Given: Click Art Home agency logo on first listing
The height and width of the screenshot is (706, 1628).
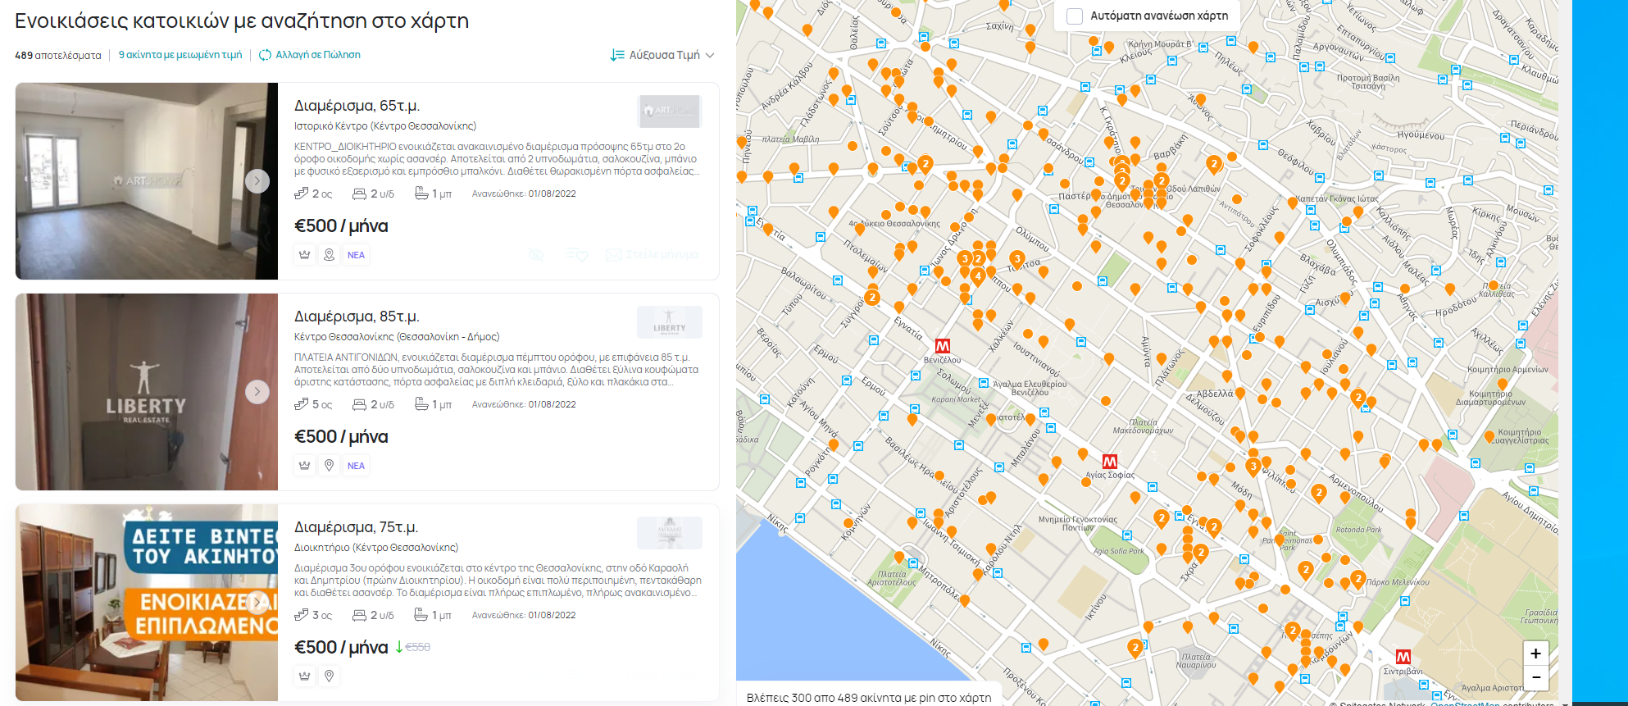Looking at the screenshot, I should (x=670, y=112).
